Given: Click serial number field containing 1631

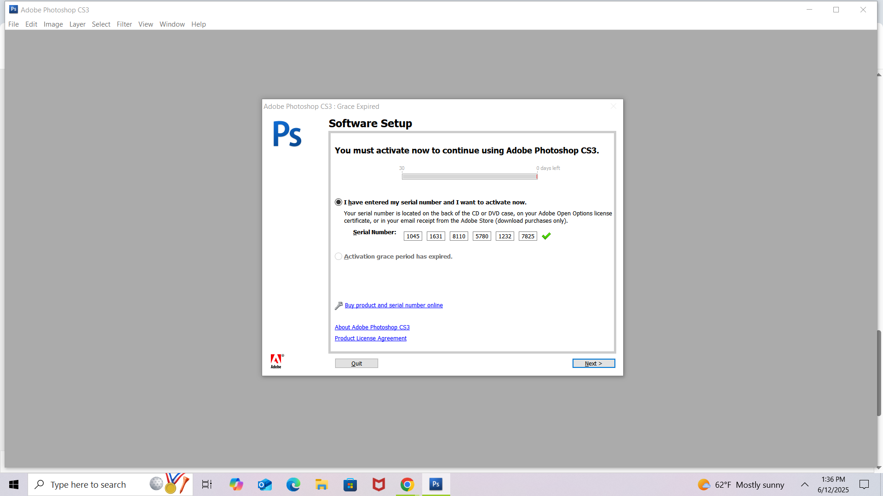Looking at the screenshot, I should click(436, 236).
